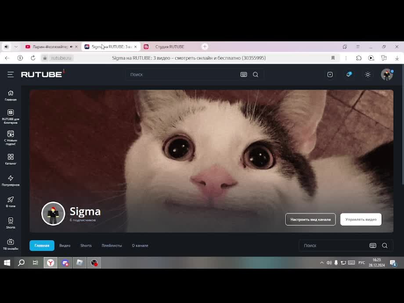Switch the РУС input language
The width and height of the screenshot is (404, 303).
361,263
